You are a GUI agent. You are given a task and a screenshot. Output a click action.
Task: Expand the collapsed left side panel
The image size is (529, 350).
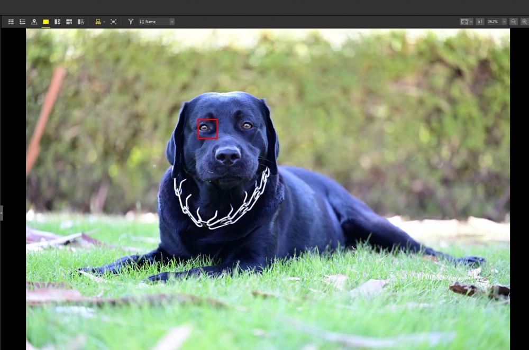point(2,213)
